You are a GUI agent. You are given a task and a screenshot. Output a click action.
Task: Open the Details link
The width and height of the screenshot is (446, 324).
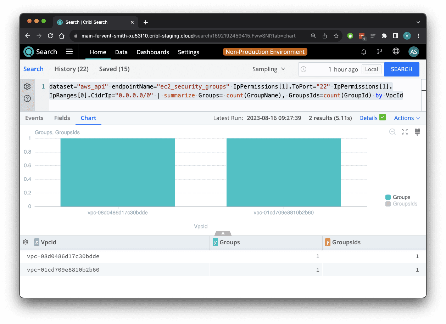click(368, 118)
